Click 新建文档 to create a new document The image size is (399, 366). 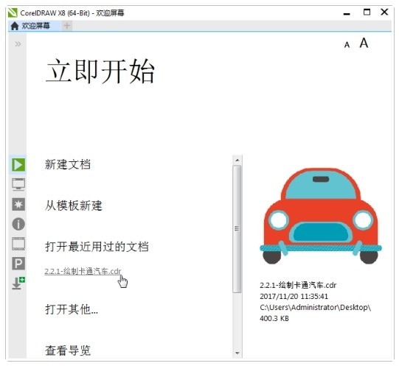(x=67, y=164)
